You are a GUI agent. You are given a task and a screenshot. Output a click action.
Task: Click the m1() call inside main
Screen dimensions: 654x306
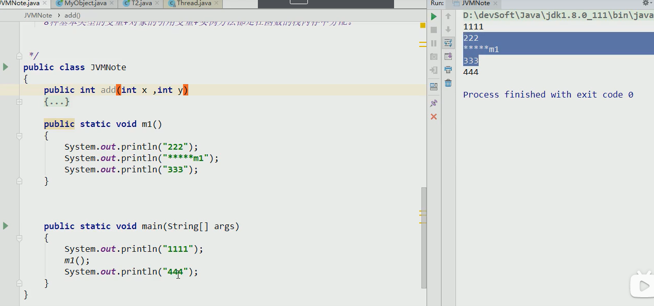click(x=77, y=261)
